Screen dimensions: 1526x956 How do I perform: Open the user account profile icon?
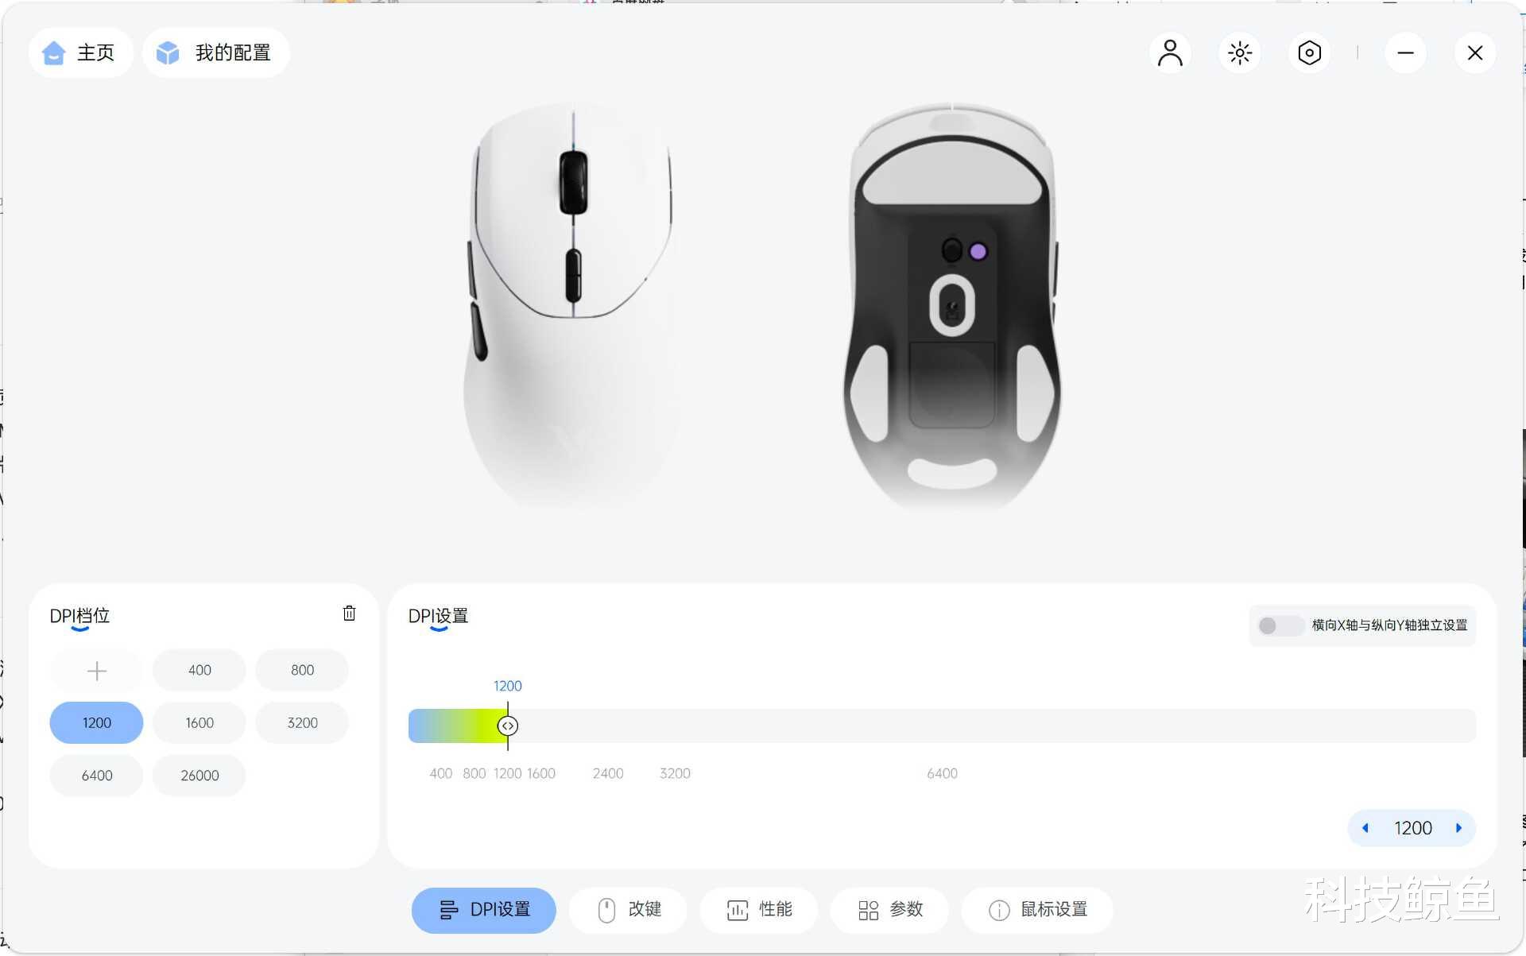tap(1170, 53)
